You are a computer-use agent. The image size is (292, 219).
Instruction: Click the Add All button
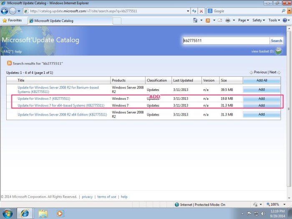tap(262, 80)
